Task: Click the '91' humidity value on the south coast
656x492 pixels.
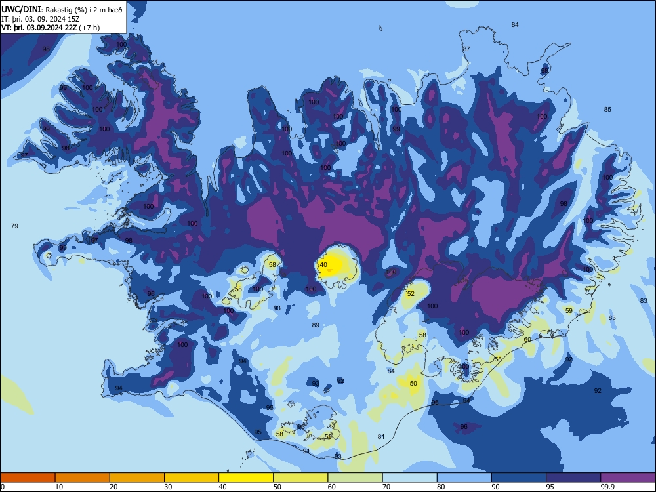Action: click(306, 451)
